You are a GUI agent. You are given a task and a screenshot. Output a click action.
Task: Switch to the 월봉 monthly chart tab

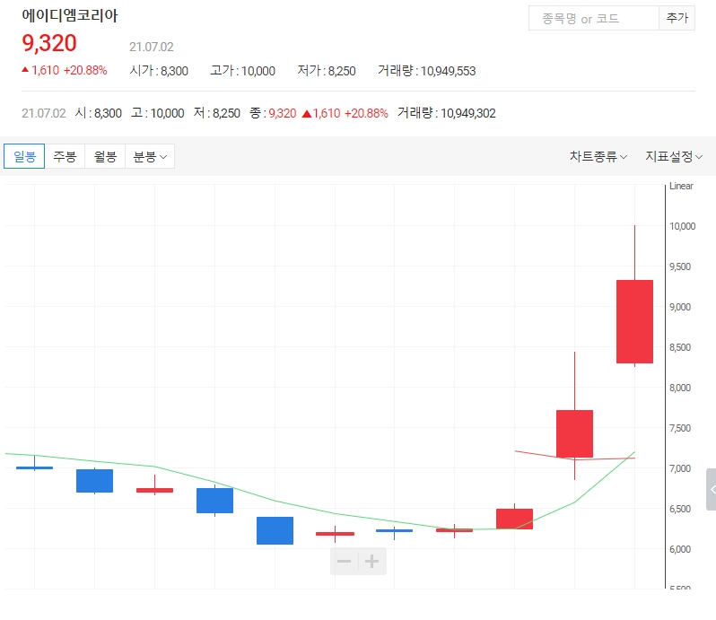point(105,156)
